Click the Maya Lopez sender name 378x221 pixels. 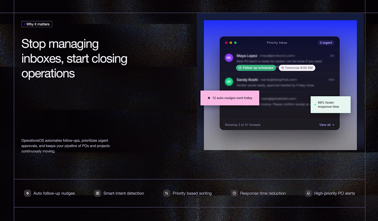(x=247, y=56)
